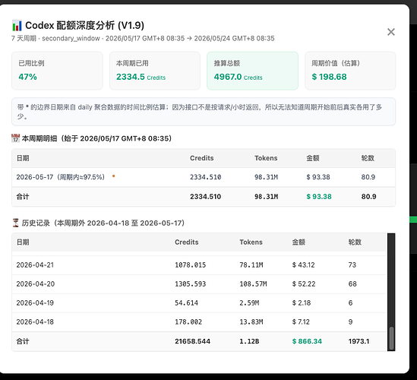
Task: Click Tokens column header in history table
Action: [251, 242]
